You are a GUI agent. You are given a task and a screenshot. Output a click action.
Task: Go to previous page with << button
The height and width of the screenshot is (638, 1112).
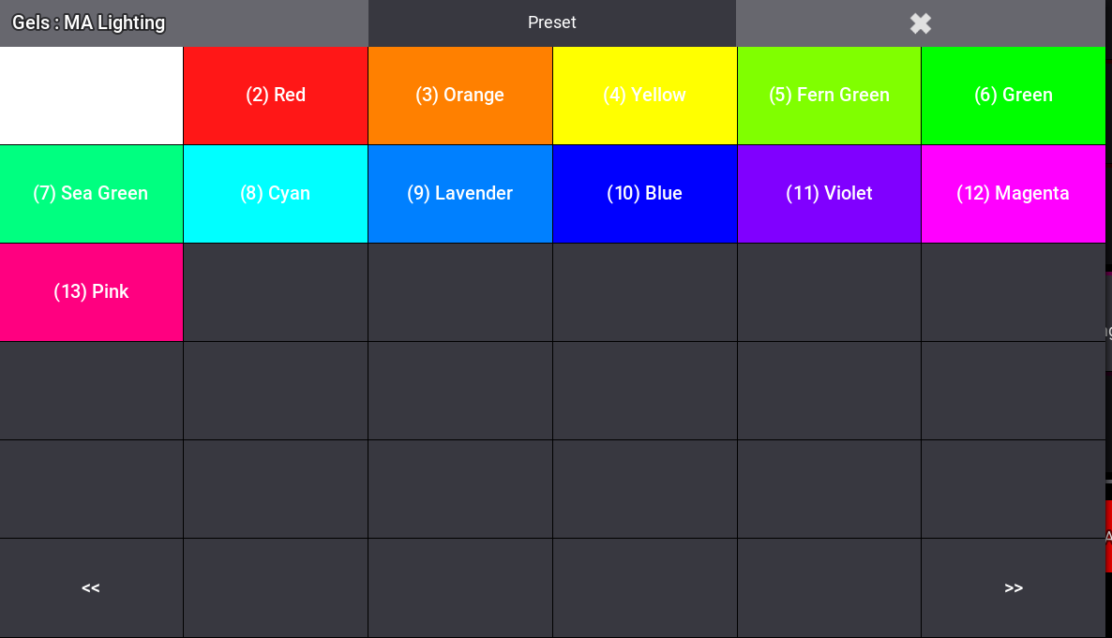coord(91,588)
